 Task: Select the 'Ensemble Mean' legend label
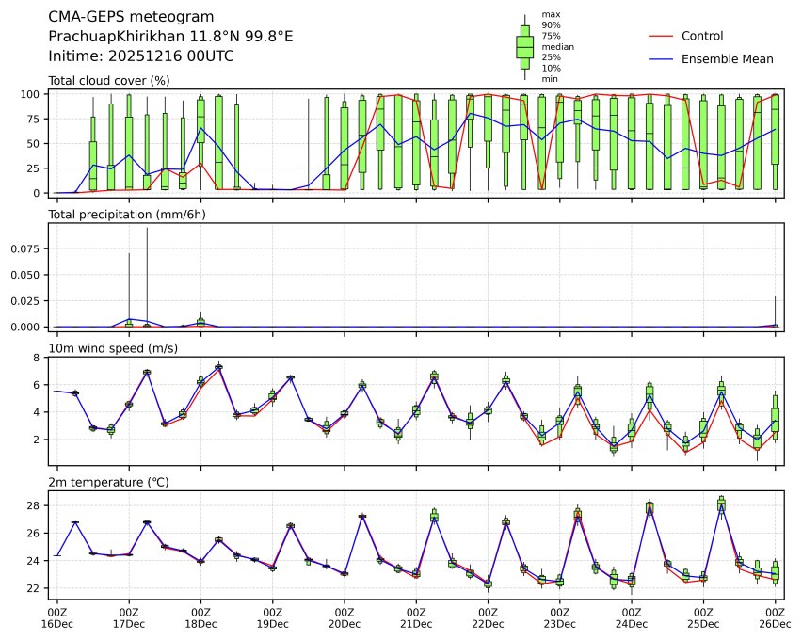727,59
